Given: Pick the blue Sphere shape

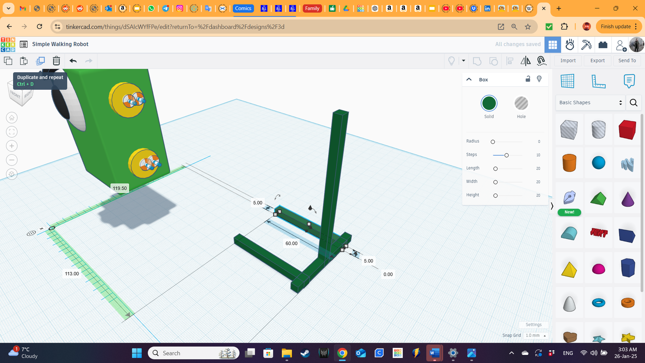Looking at the screenshot, I should (x=598, y=163).
